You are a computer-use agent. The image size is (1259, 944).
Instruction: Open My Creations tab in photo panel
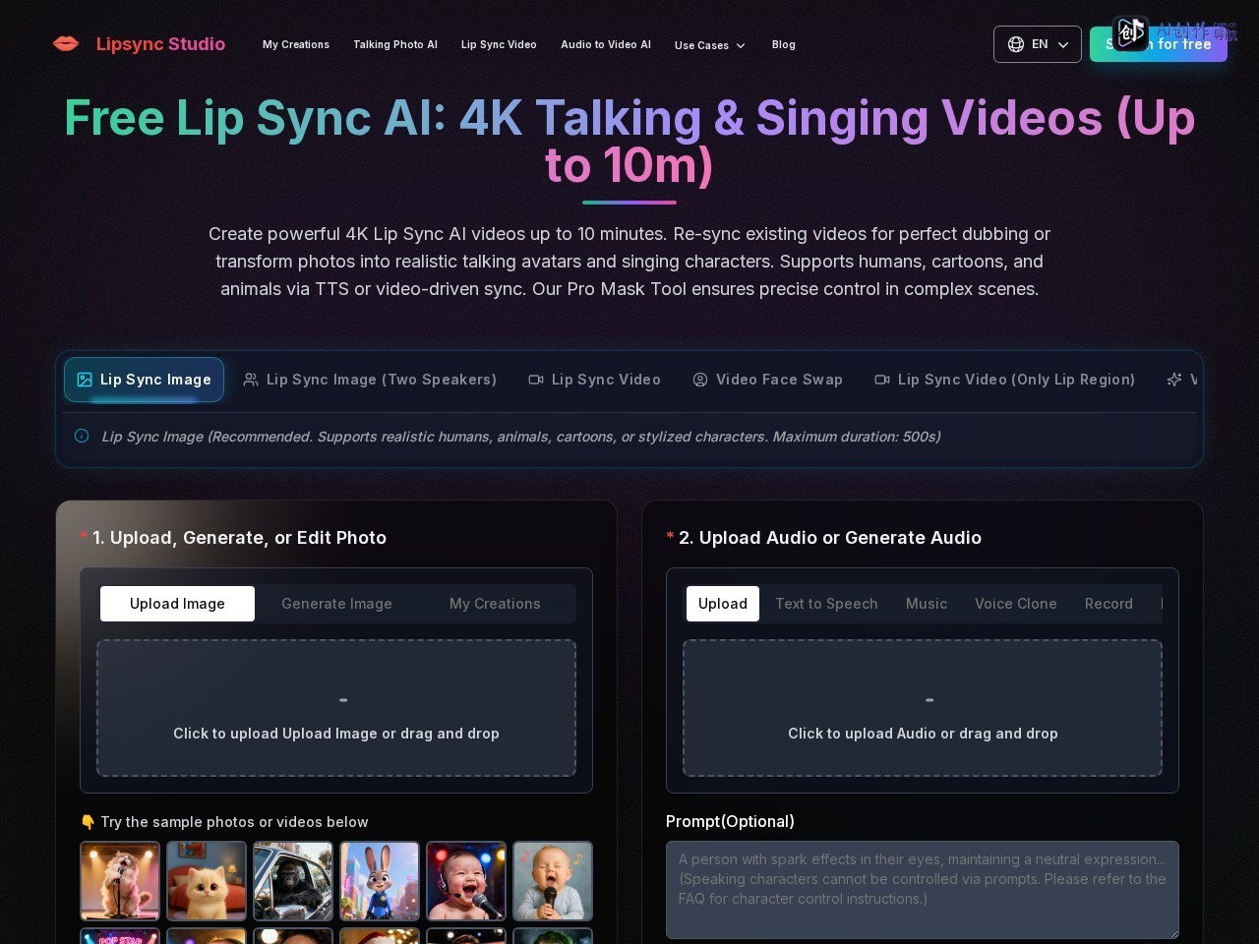pos(495,604)
